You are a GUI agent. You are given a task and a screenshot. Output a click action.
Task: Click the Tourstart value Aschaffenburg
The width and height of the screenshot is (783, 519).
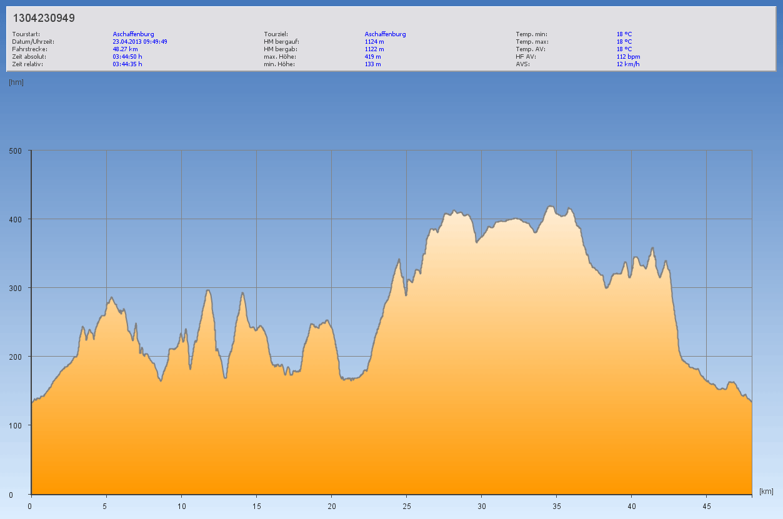(133, 34)
